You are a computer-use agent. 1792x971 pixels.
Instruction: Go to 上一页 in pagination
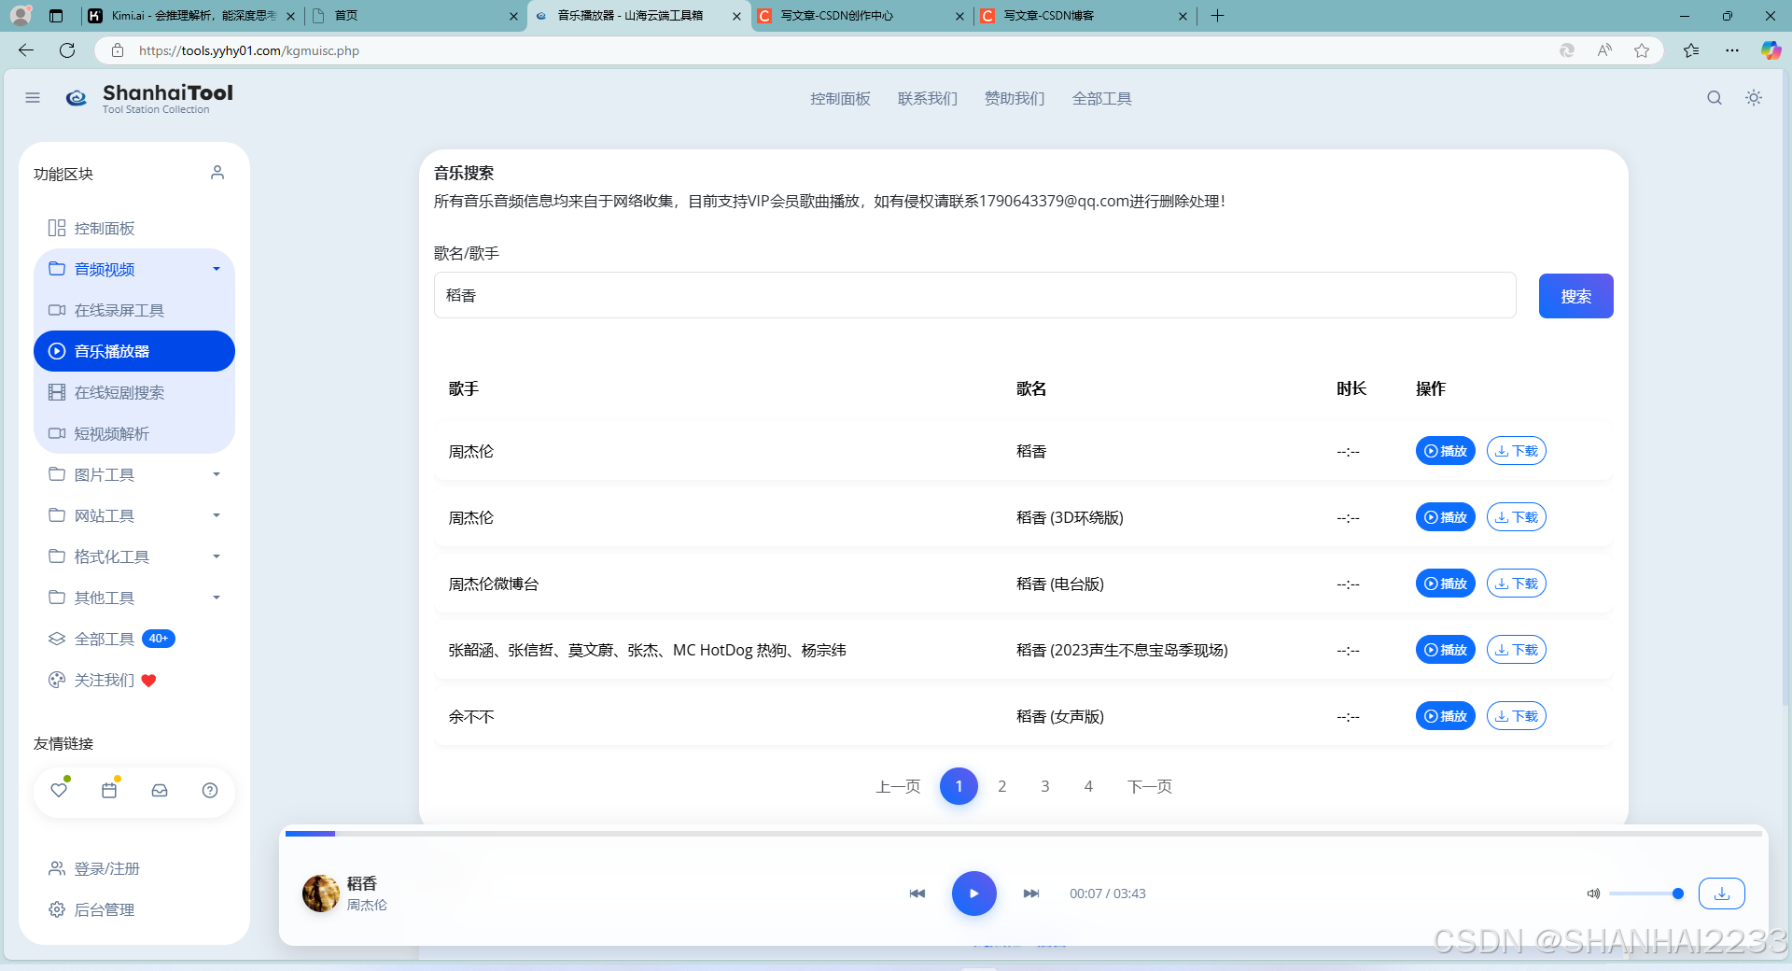coord(898,786)
